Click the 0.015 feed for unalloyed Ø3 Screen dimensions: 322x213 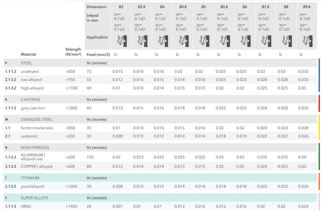click(x=117, y=72)
